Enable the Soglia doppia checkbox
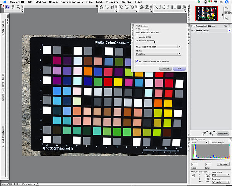Viewport: 232px width, 186px height. point(210,142)
